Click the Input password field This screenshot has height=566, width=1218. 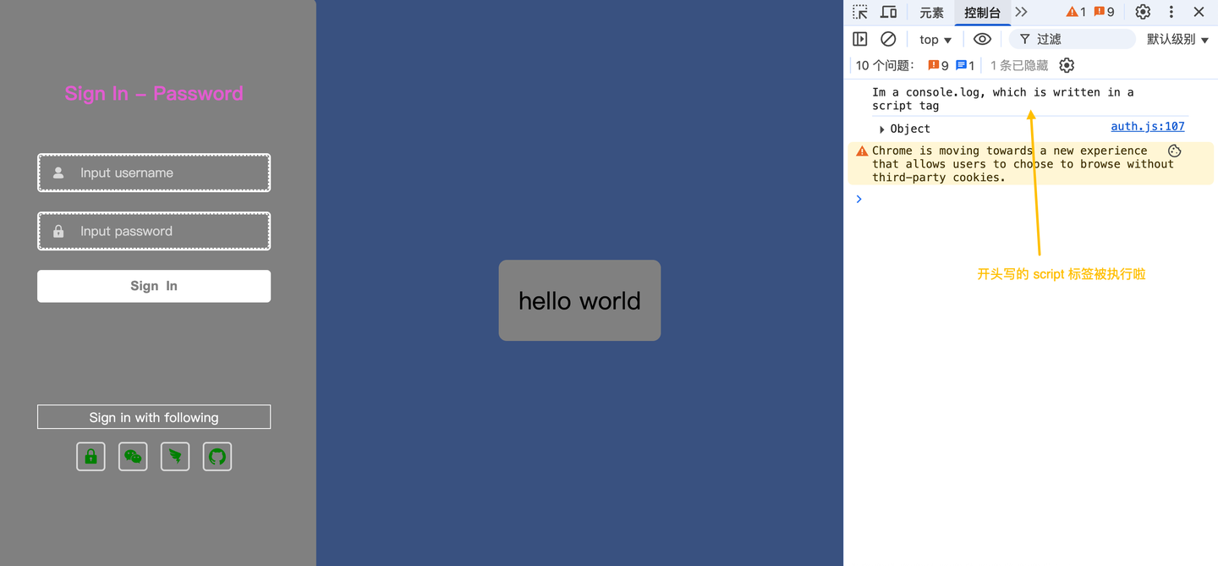(154, 231)
